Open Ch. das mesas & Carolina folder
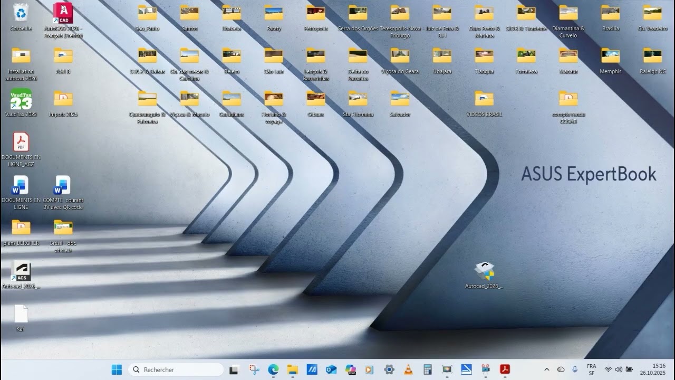The height and width of the screenshot is (380, 675). pos(189,63)
